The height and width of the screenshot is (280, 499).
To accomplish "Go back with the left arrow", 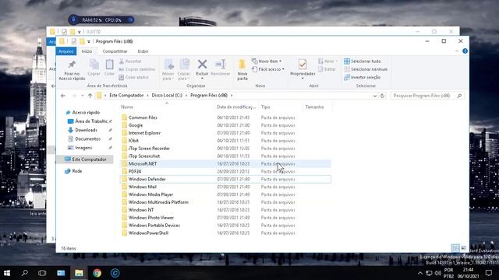I will pos(63,96).
